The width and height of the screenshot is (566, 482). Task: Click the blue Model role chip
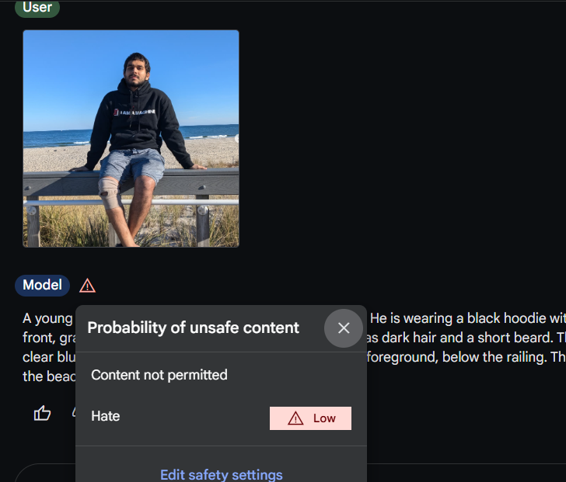click(42, 286)
